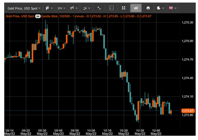This screenshot has width=198, height=140.
Task: Click the chart layout panel icon
Action: tap(111, 8)
